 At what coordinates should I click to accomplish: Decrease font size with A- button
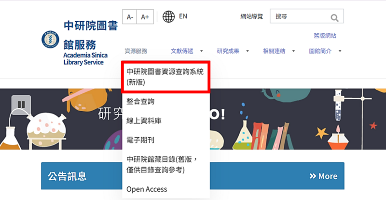(130, 17)
